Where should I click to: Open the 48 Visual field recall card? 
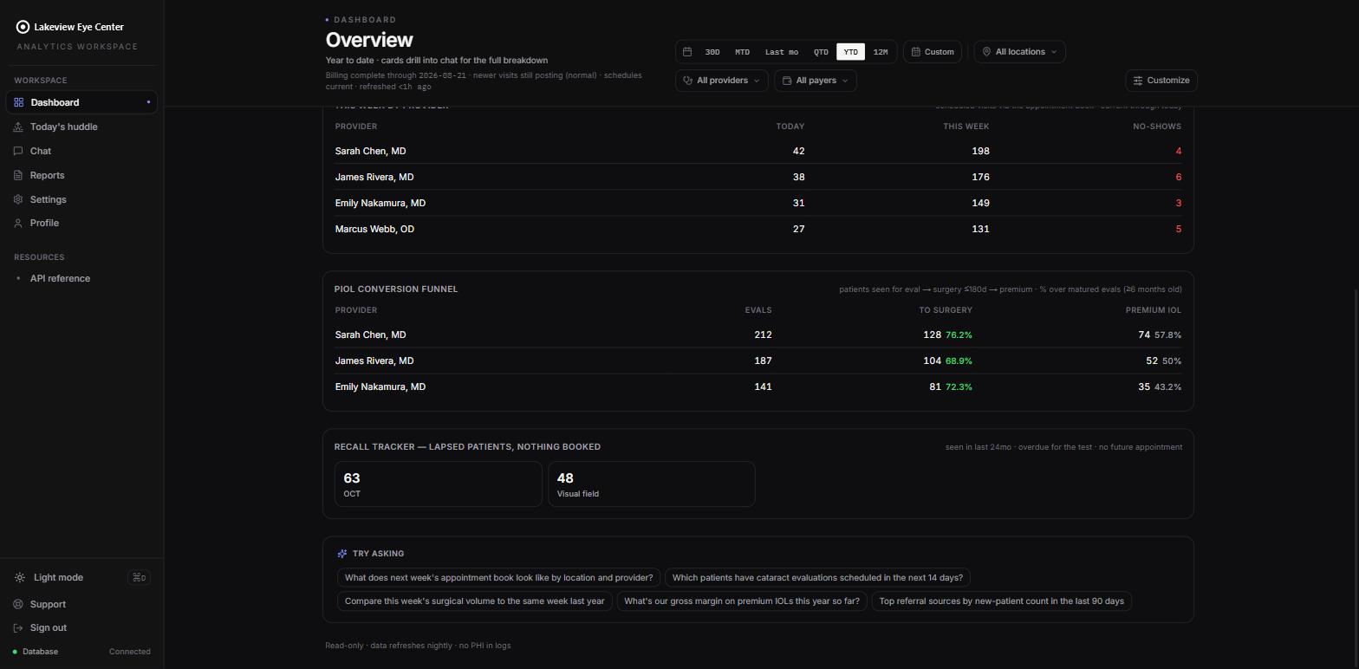point(651,484)
